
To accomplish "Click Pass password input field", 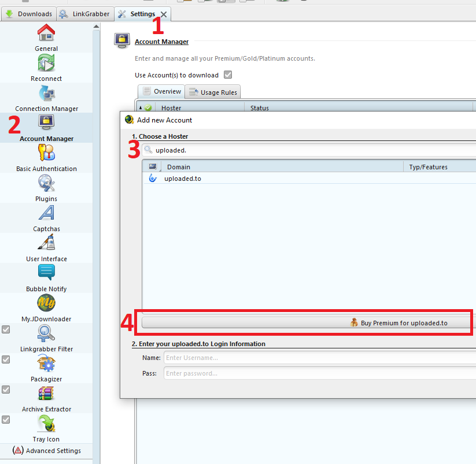I will pyautogui.click(x=320, y=373).
